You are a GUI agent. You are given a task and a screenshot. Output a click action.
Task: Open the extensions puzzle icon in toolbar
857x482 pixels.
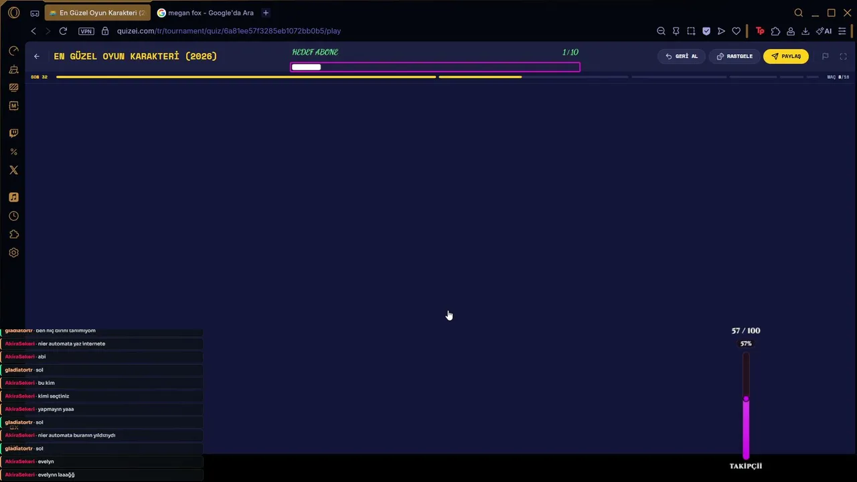click(x=775, y=31)
